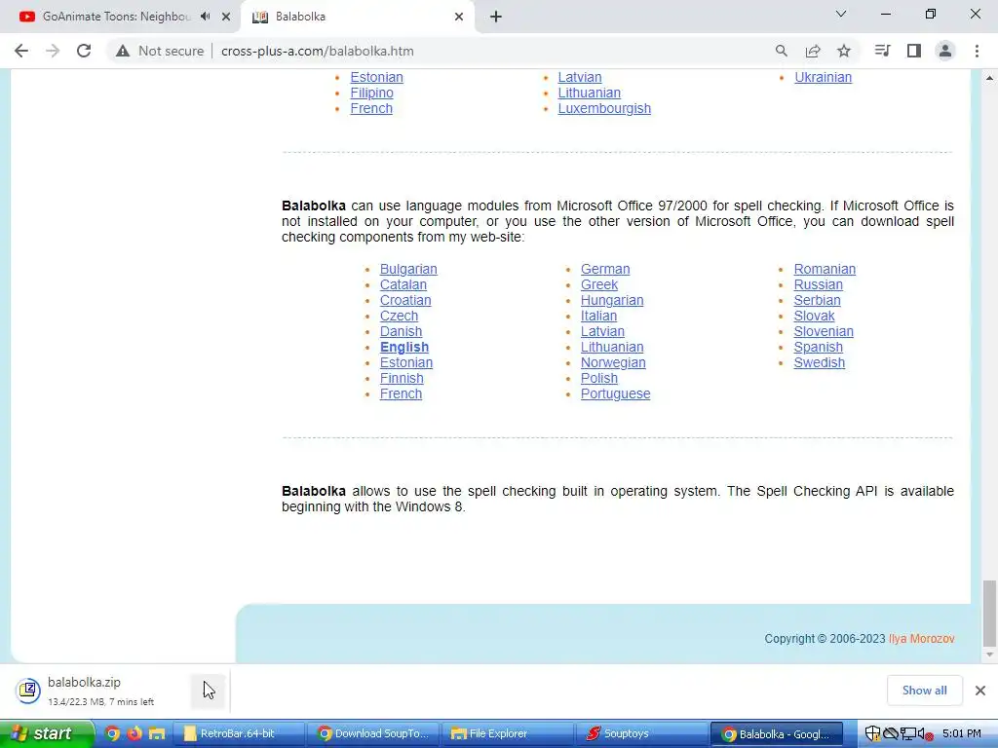Launch Chrome from quick launch
The image size is (998, 748).
pos(113,734)
